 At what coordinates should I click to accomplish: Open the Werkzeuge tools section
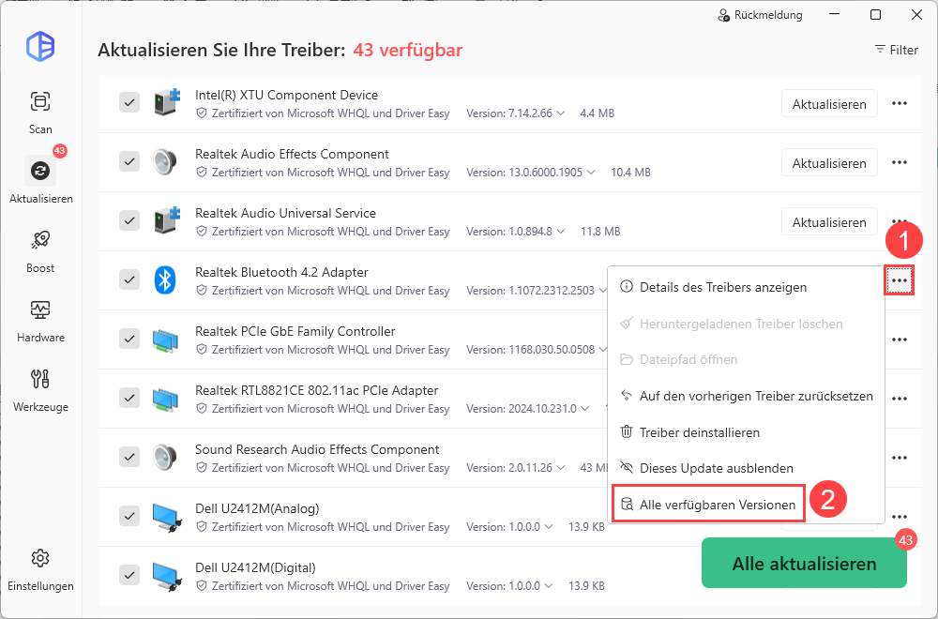pos(40,389)
